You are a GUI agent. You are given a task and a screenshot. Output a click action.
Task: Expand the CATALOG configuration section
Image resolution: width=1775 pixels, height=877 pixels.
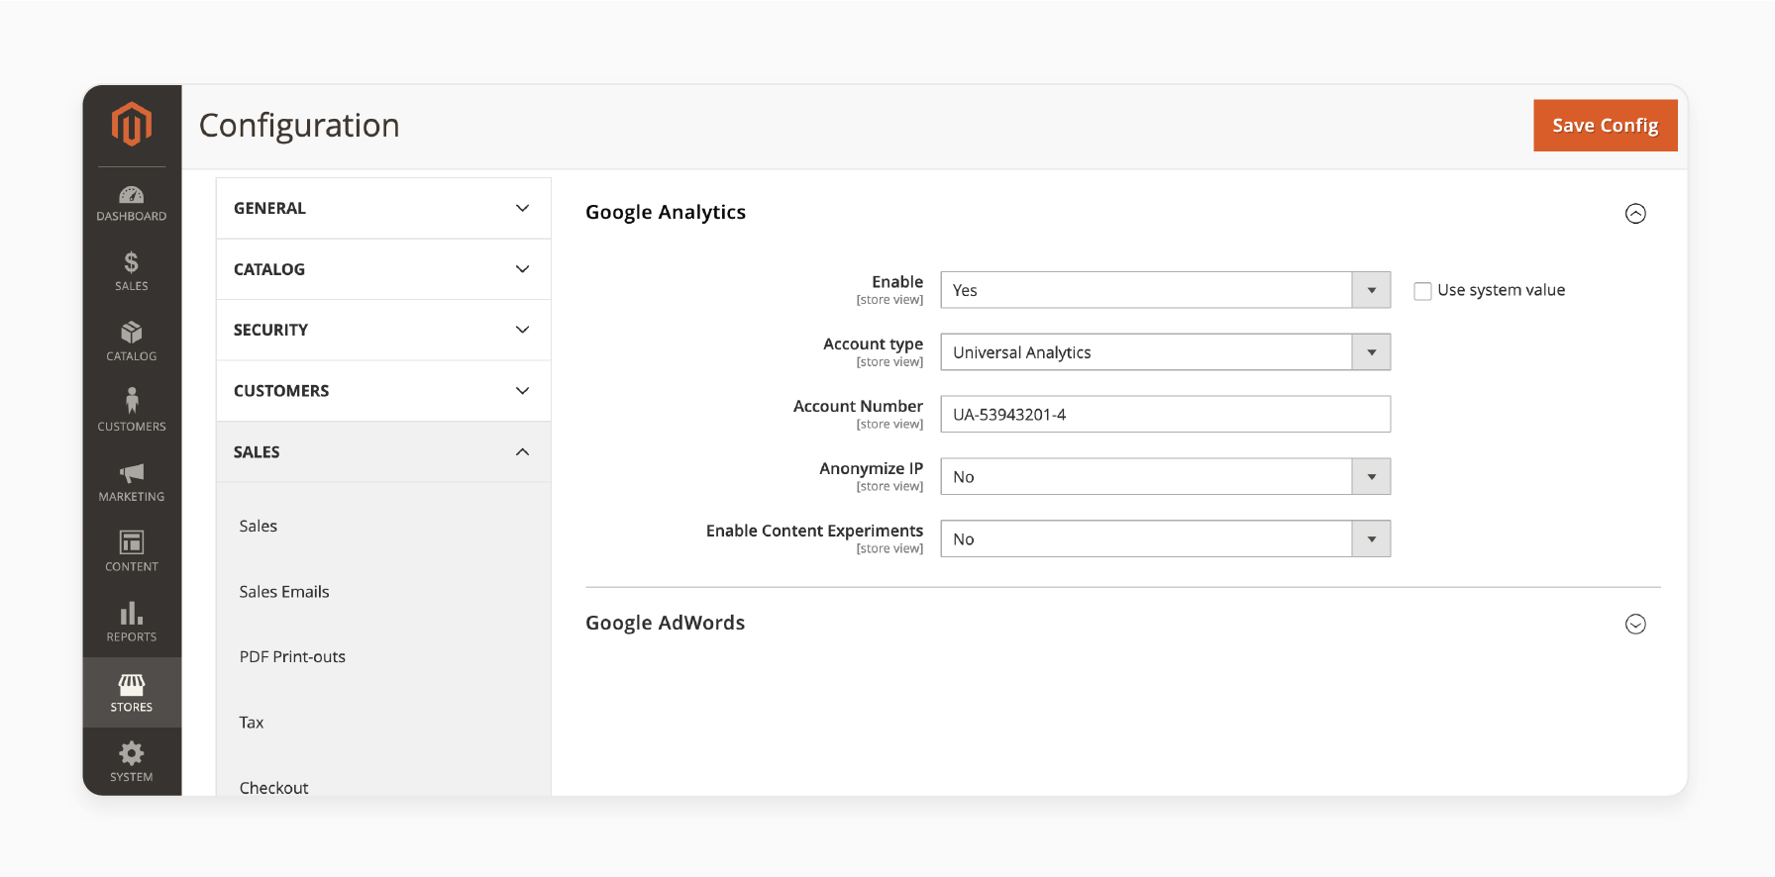click(x=383, y=269)
